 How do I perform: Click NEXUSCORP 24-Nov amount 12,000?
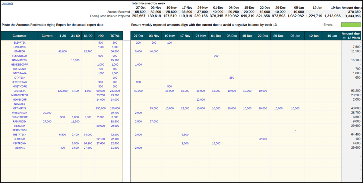tap(200, 99)
